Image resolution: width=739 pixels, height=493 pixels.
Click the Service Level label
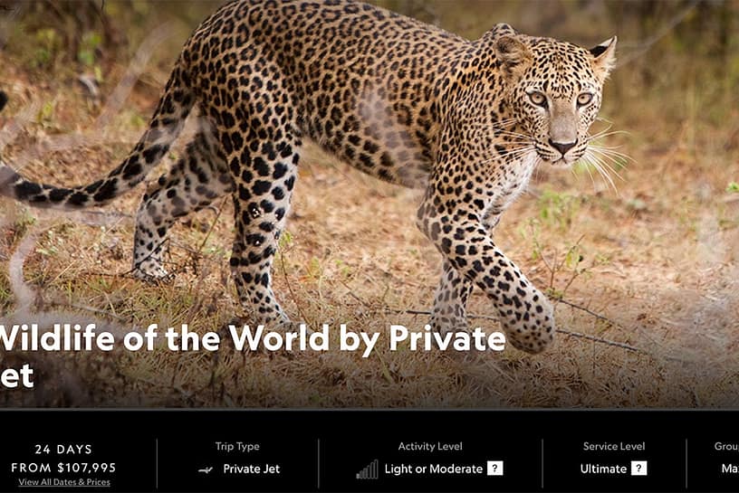coord(614,446)
